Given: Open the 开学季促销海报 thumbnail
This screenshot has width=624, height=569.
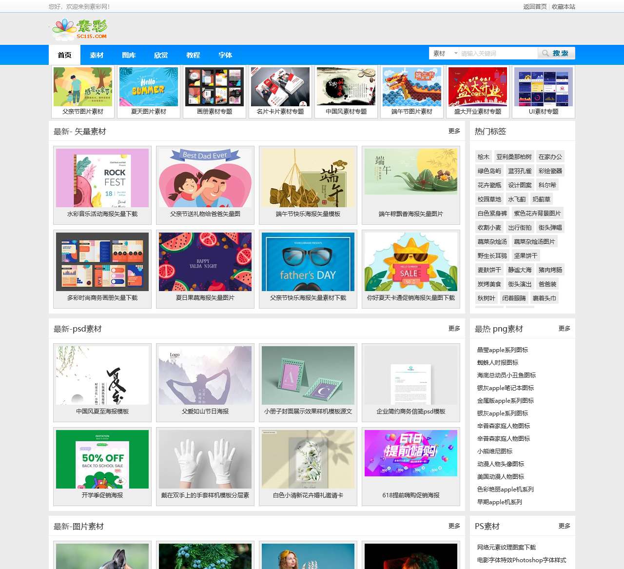Looking at the screenshot, I should [x=102, y=459].
